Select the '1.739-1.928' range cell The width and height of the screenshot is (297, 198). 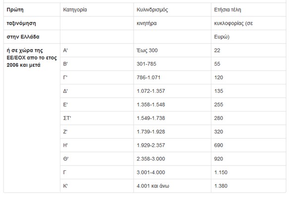click(x=150, y=131)
